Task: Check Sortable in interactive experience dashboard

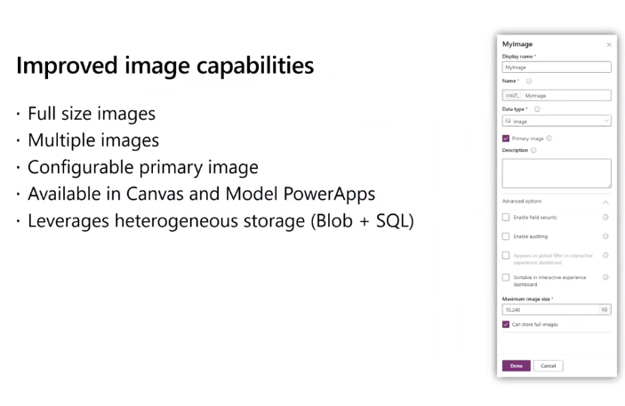Action: pos(507,278)
